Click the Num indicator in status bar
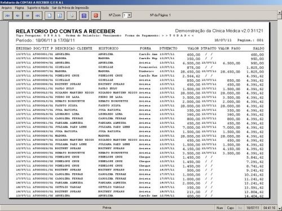This screenshot has width=282, height=211. click(219, 208)
